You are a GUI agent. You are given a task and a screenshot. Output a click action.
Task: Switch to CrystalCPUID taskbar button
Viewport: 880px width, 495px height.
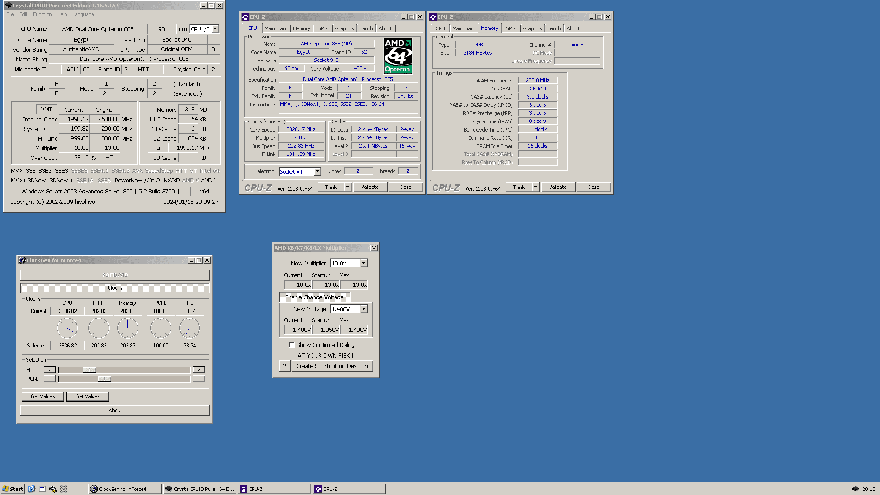pyautogui.click(x=199, y=489)
